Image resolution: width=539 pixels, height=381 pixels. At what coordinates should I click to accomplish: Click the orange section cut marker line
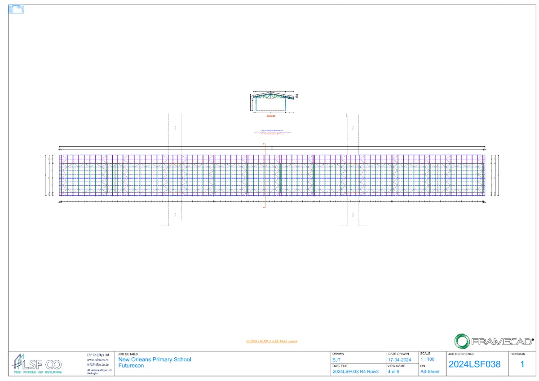[264, 175]
